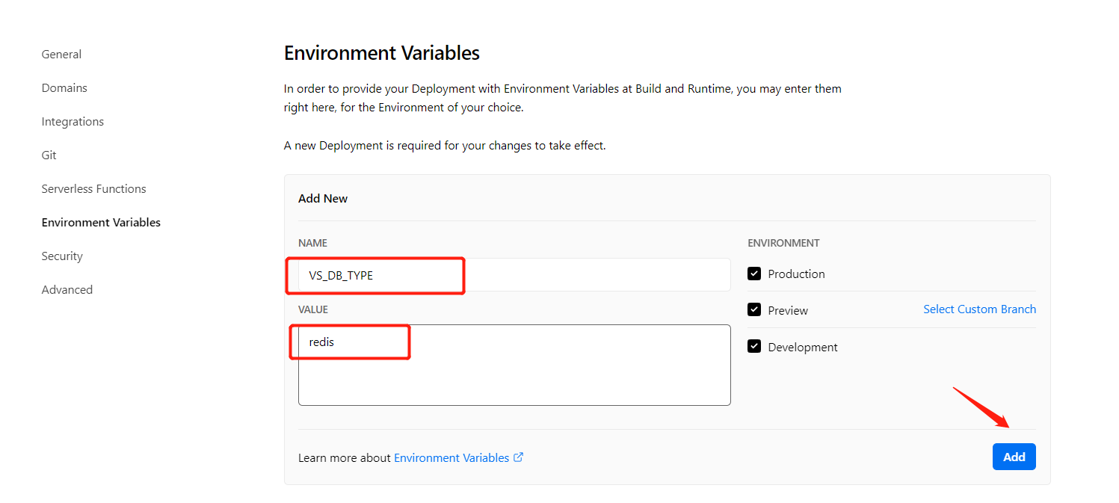
Task: Open the Security settings section
Action: [62, 256]
